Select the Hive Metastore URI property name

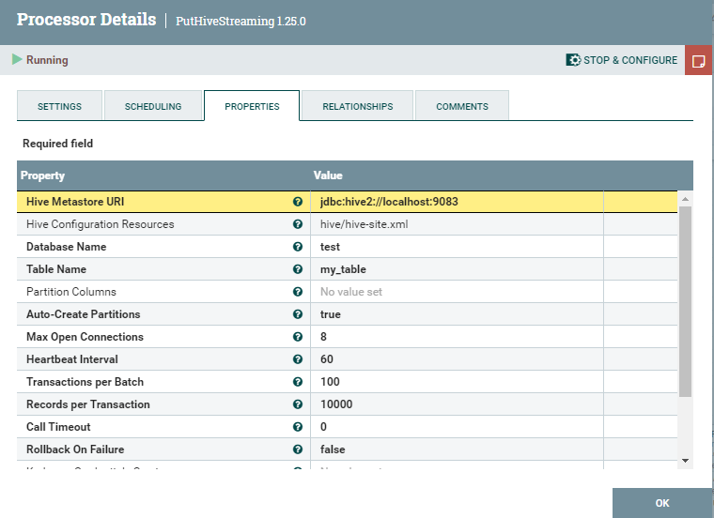tap(75, 202)
